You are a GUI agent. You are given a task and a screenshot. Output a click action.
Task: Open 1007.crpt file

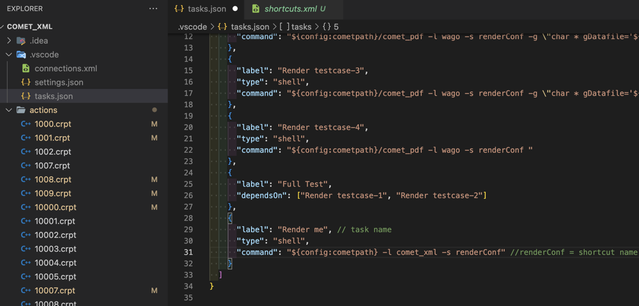click(52, 165)
